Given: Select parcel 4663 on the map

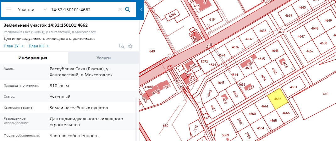Looking at the screenshot, I should click(x=293, y=87).
